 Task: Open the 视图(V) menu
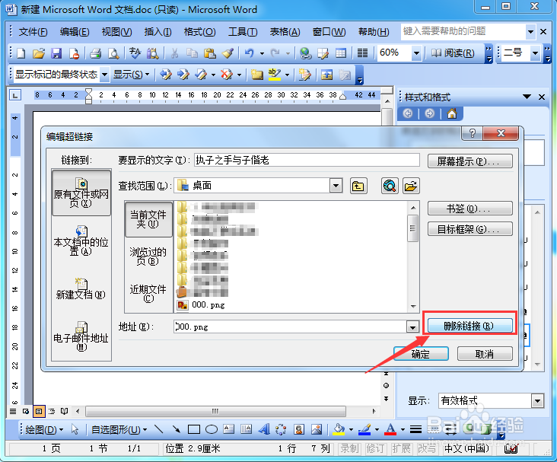pos(116,32)
